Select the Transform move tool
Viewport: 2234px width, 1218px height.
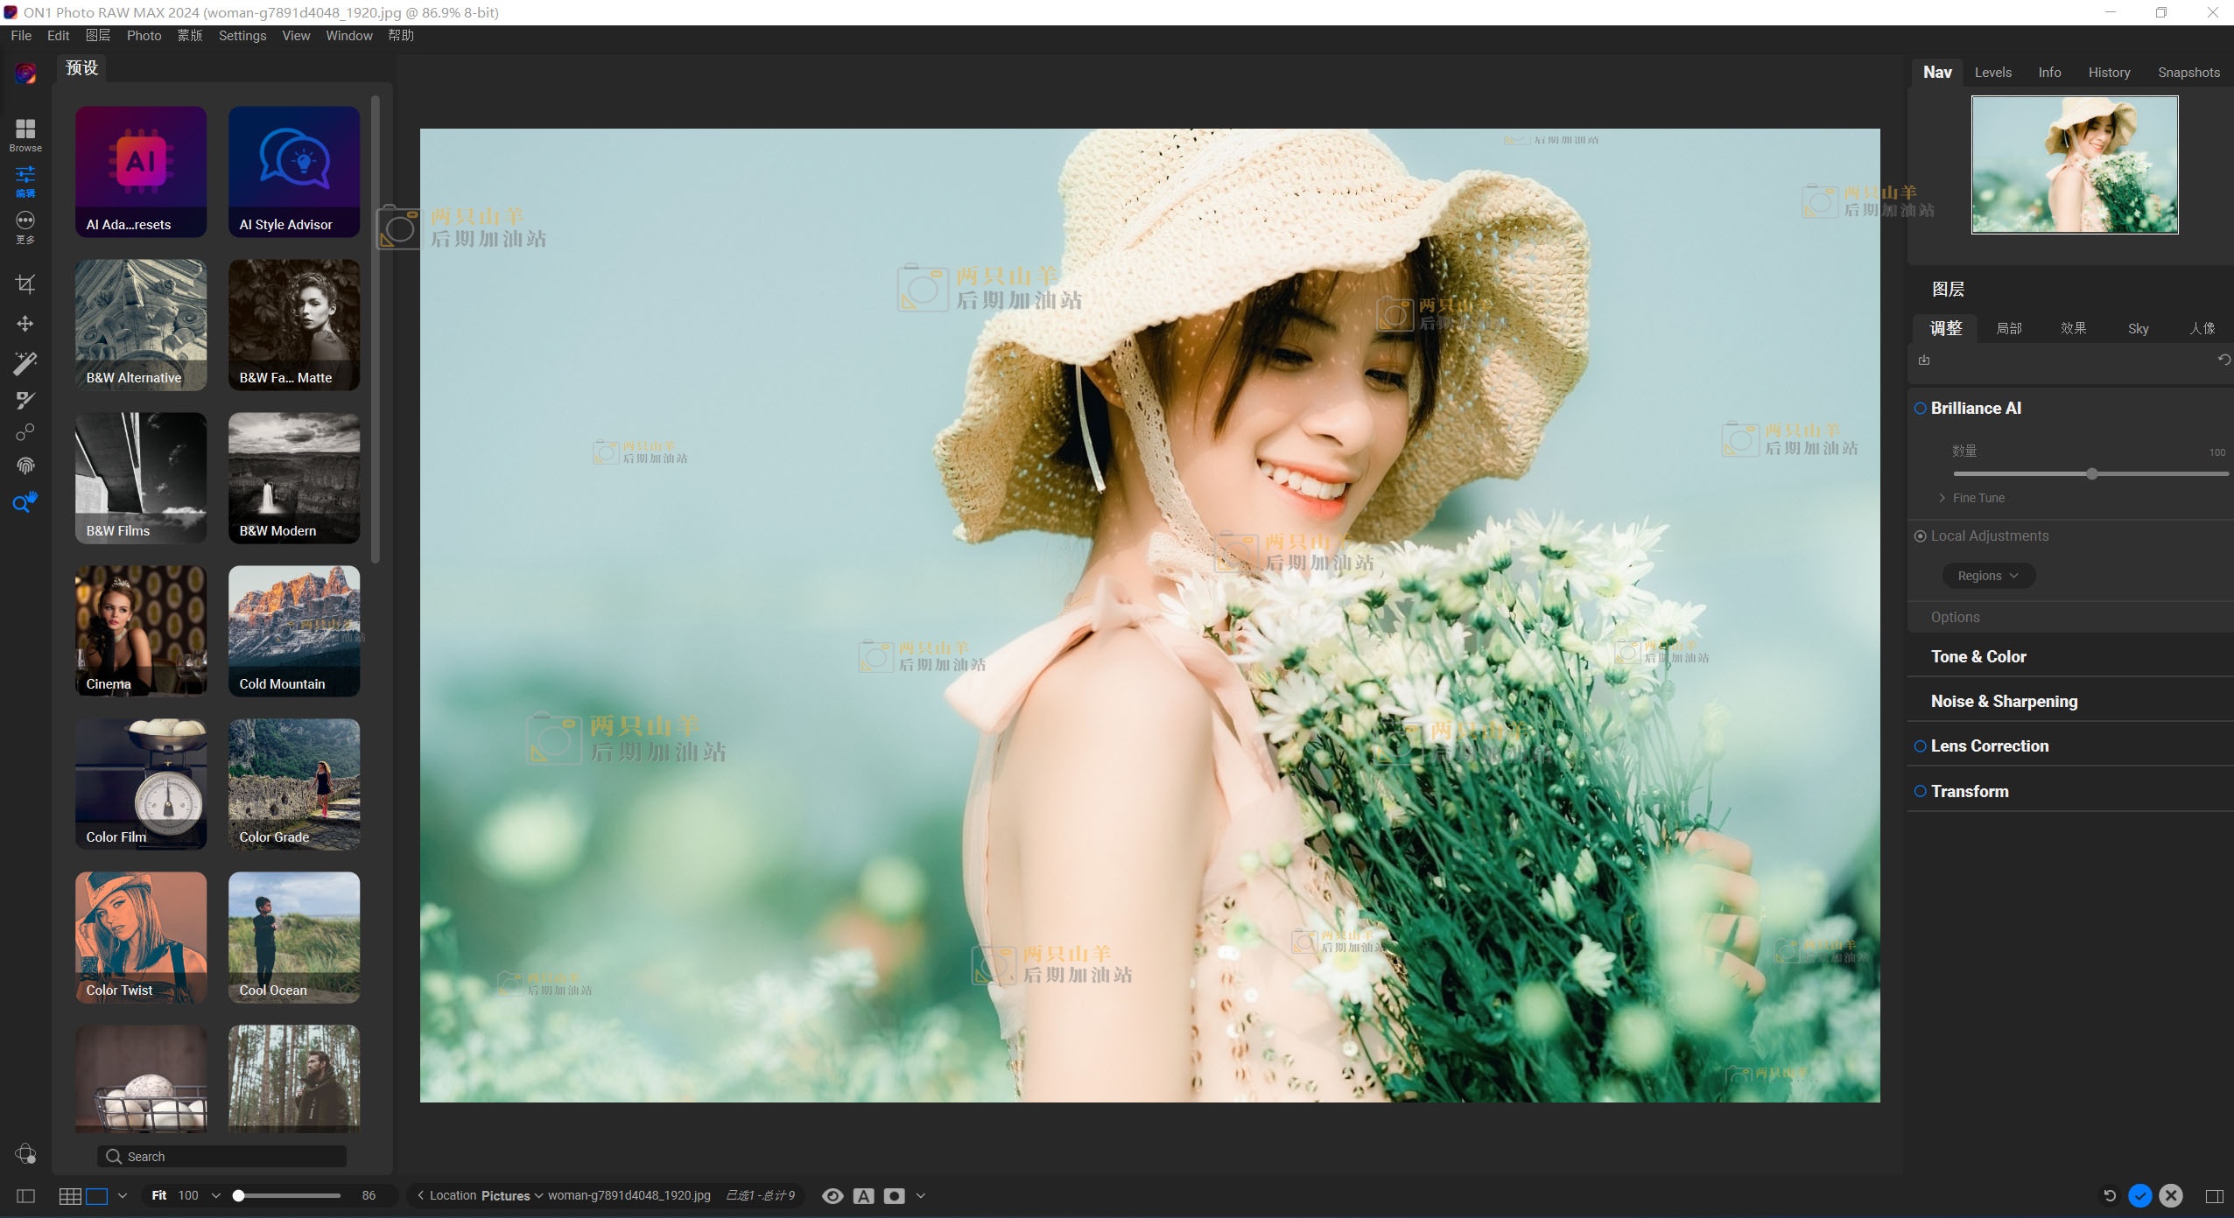[x=25, y=324]
